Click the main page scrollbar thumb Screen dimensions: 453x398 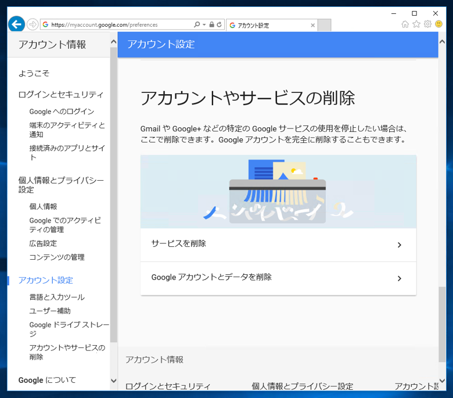point(442,324)
